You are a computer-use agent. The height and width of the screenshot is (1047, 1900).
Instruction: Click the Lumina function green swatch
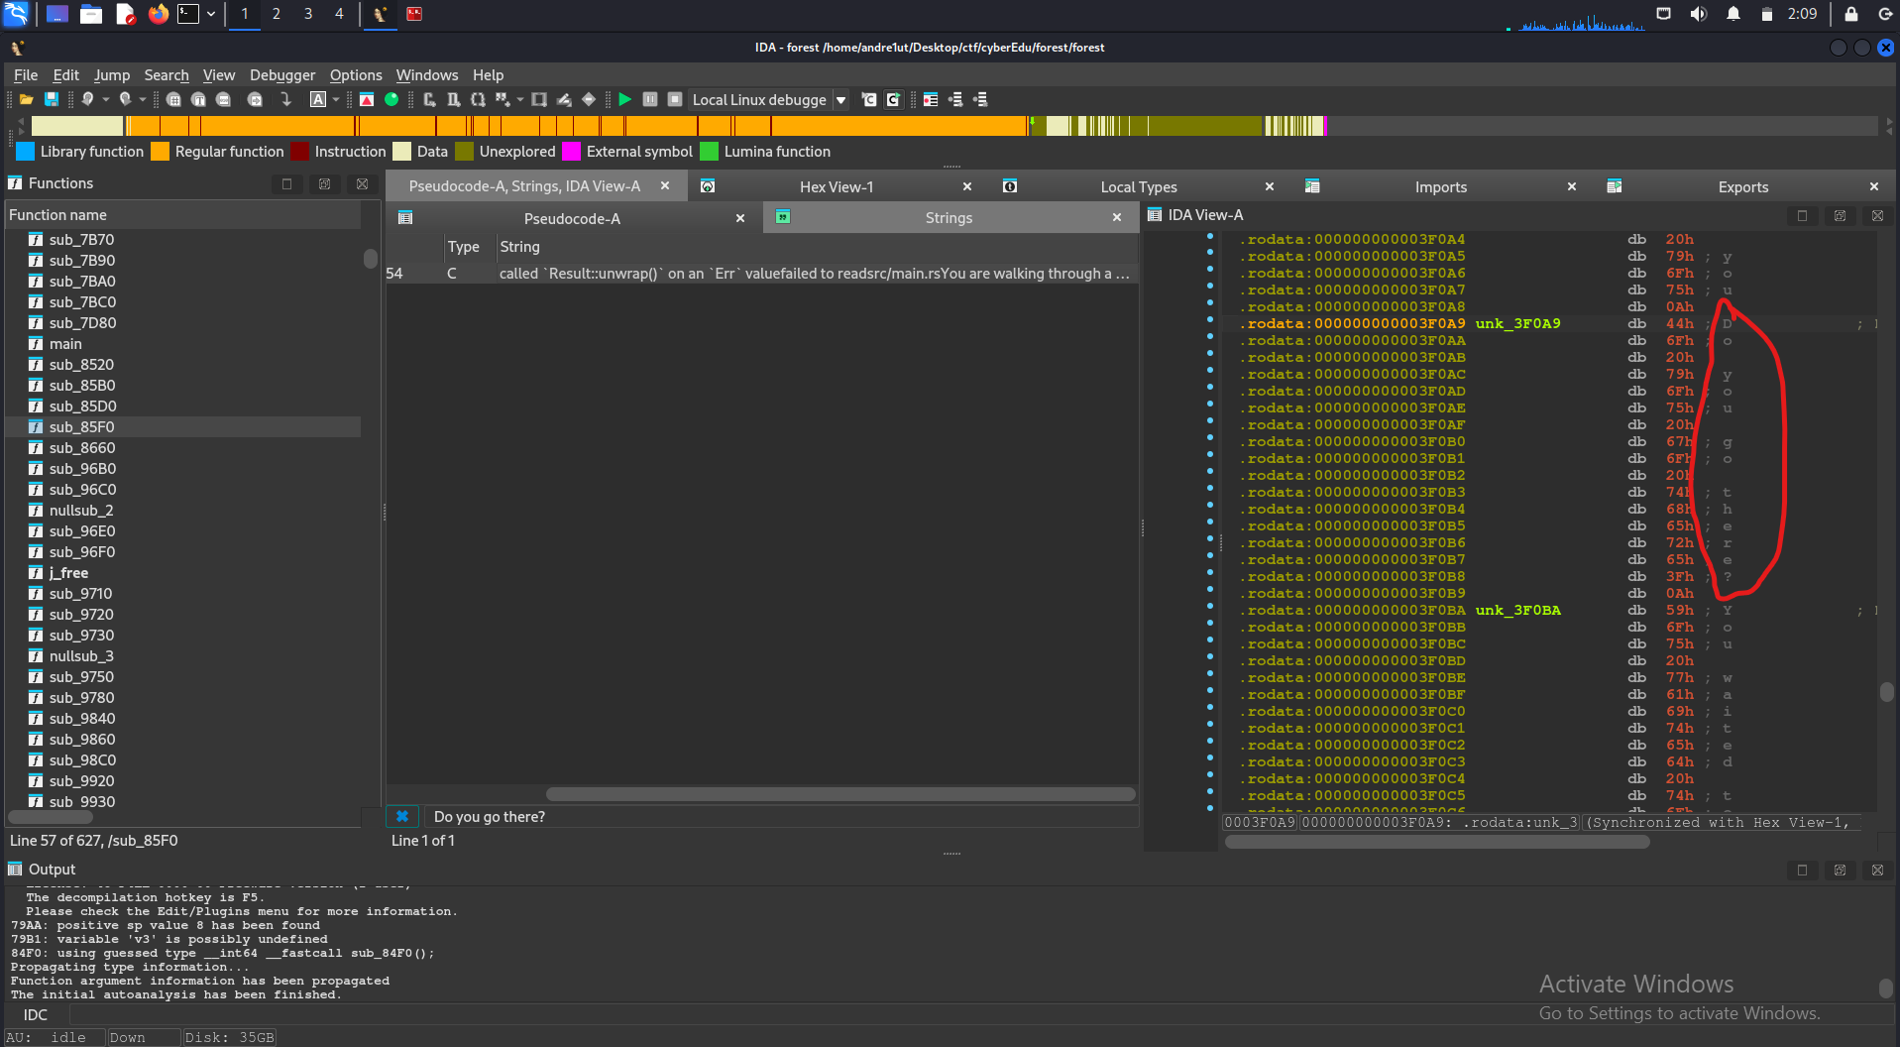click(x=709, y=151)
